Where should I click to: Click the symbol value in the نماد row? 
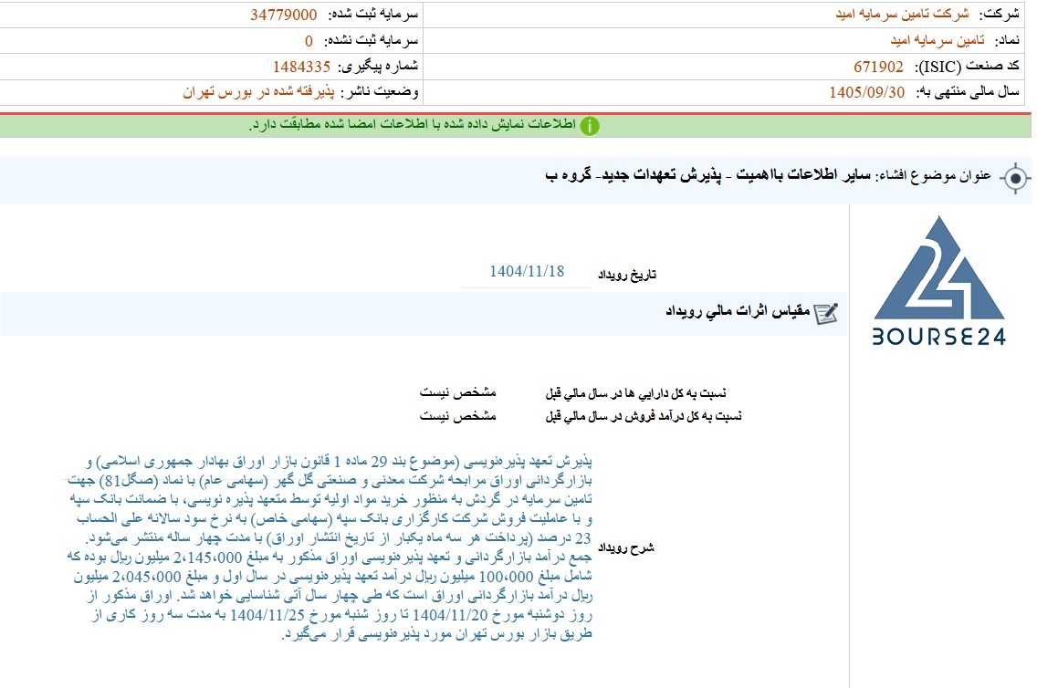[937, 40]
